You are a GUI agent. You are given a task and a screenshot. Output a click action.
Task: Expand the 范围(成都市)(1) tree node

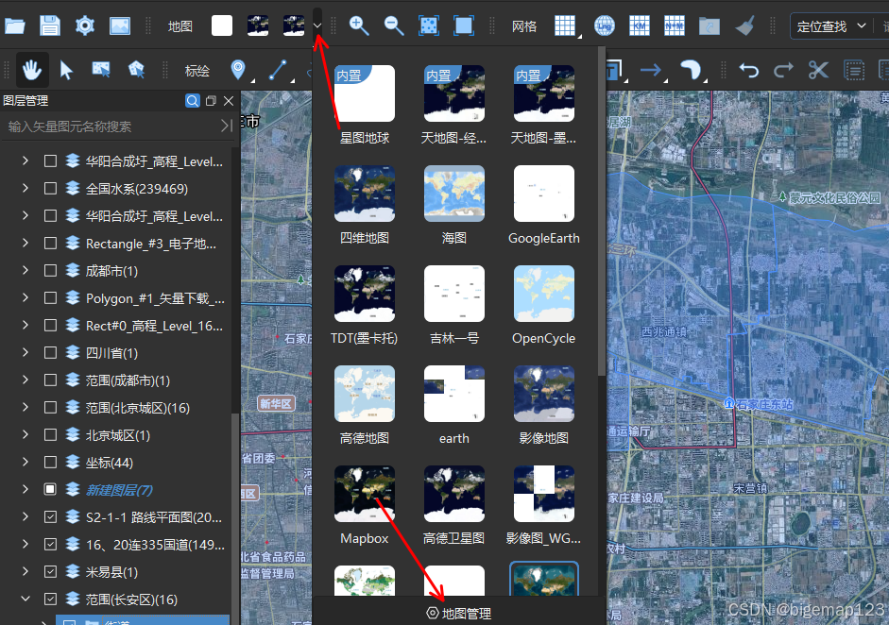(26, 380)
